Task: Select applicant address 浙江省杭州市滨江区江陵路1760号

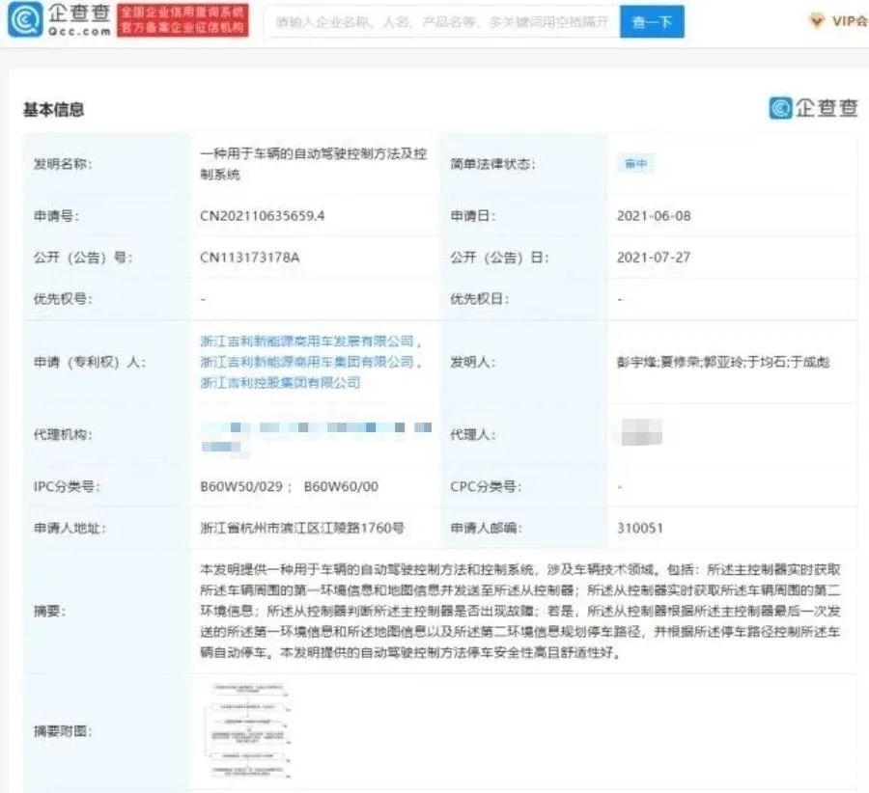Action: (302, 528)
